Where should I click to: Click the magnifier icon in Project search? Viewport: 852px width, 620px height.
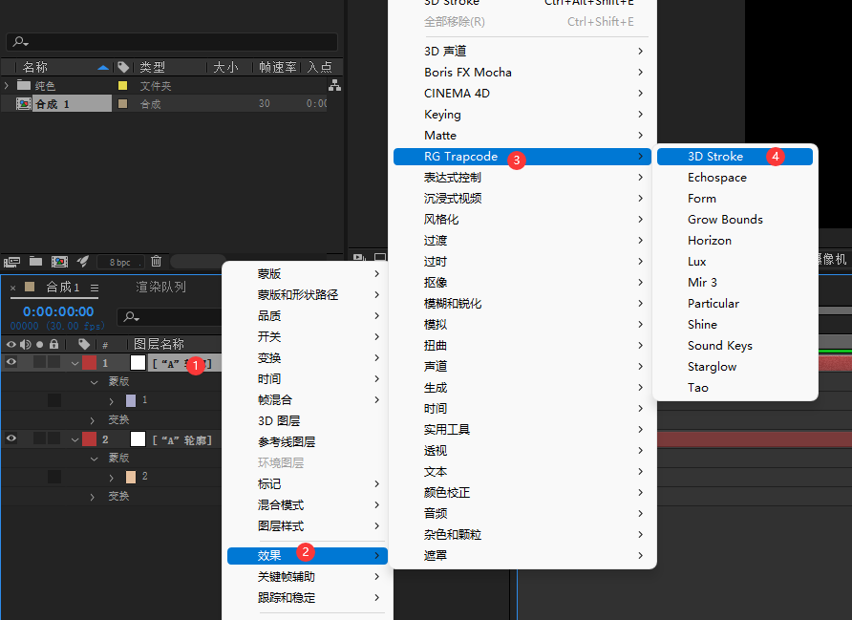(21, 41)
